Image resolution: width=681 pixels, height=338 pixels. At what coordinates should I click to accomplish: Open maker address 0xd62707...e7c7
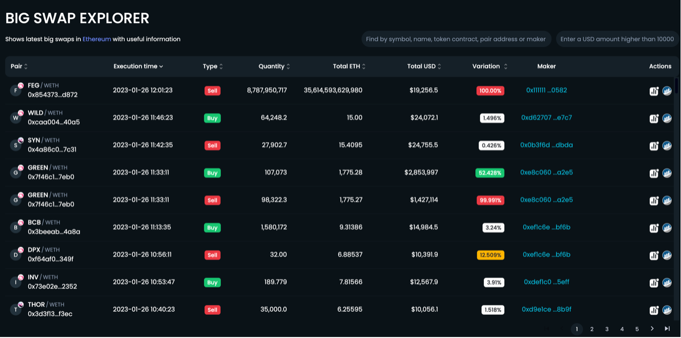click(547, 117)
